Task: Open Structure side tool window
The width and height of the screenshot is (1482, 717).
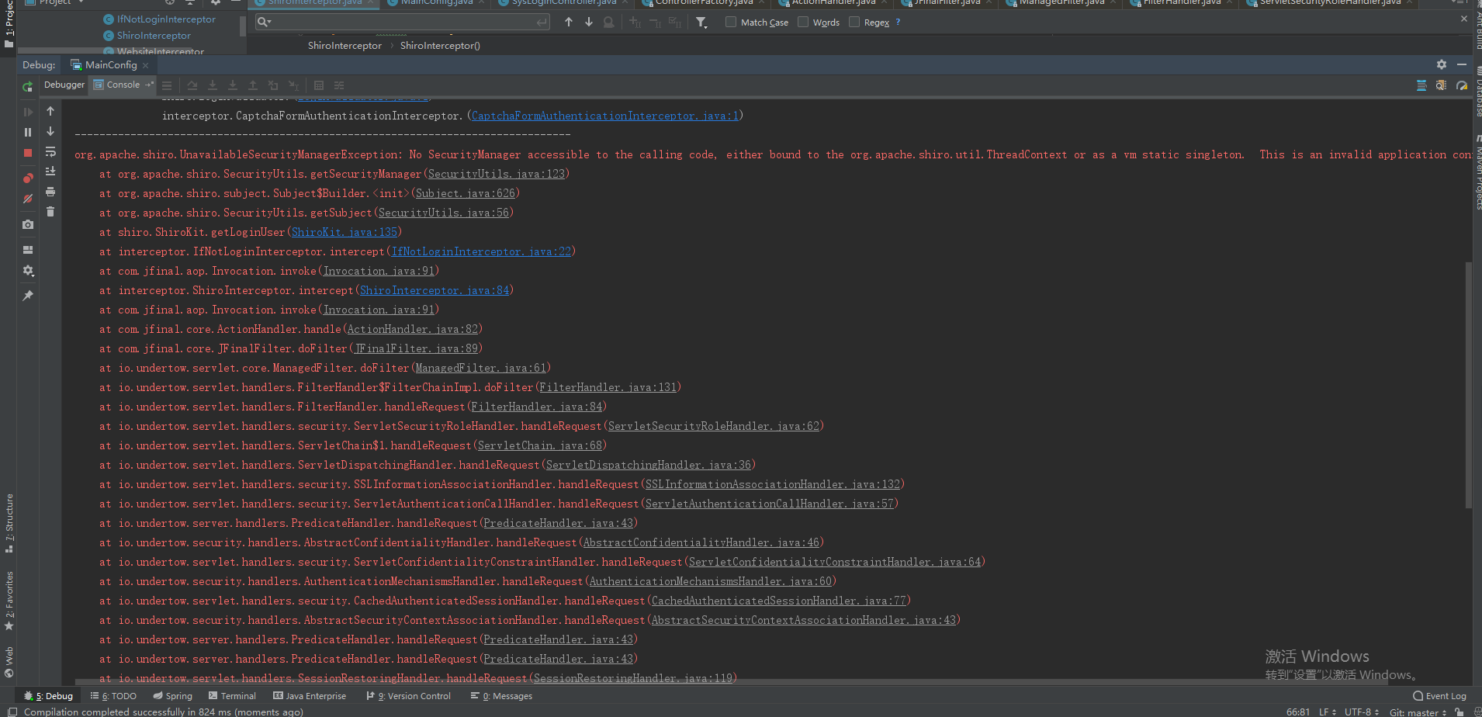Action: [x=9, y=523]
